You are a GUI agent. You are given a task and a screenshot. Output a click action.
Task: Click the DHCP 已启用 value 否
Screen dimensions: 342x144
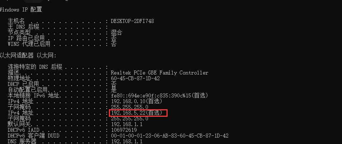tap(114, 84)
